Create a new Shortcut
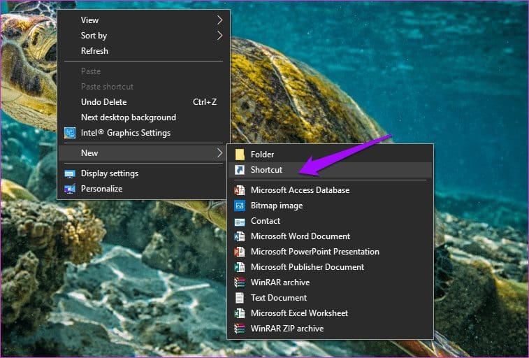The image size is (529, 358). (331, 170)
